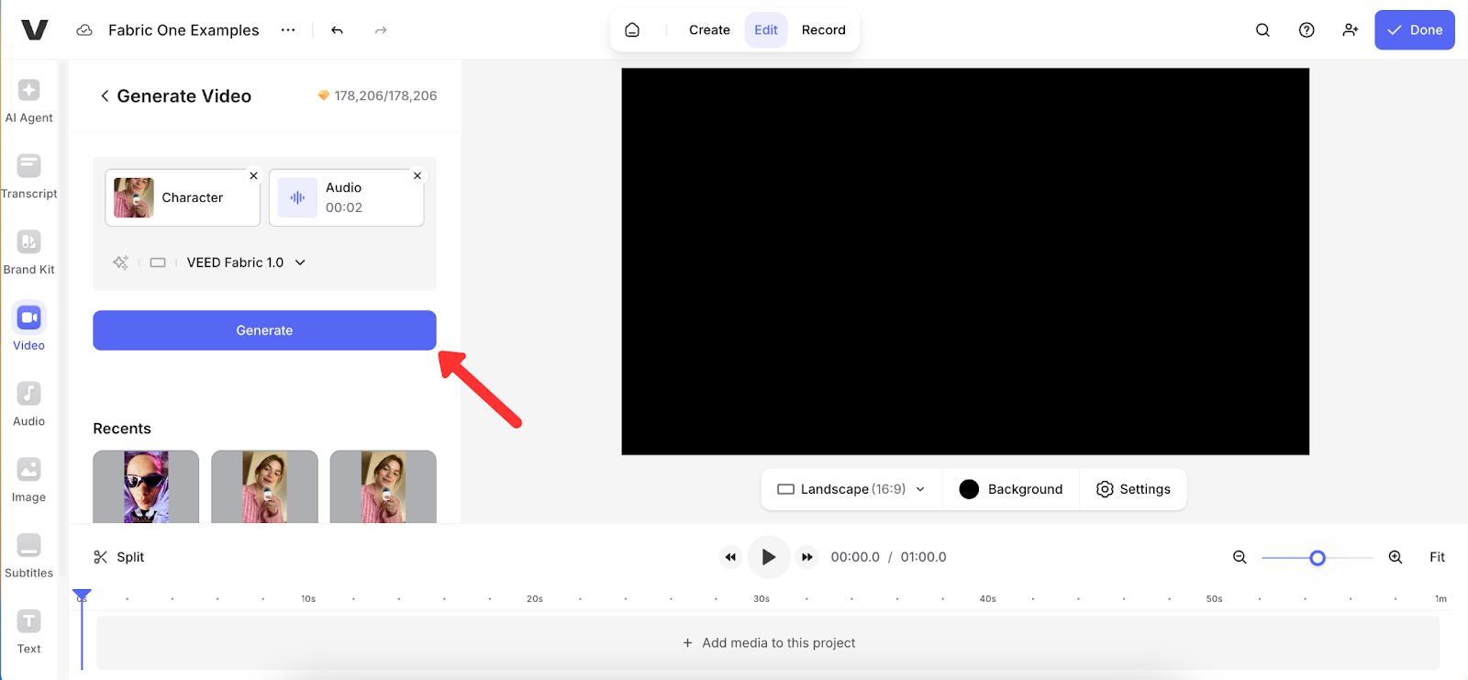The width and height of the screenshot is (1468, 680).
Task: Remove the Audio attachment
Action: click(x=417, y=175)
